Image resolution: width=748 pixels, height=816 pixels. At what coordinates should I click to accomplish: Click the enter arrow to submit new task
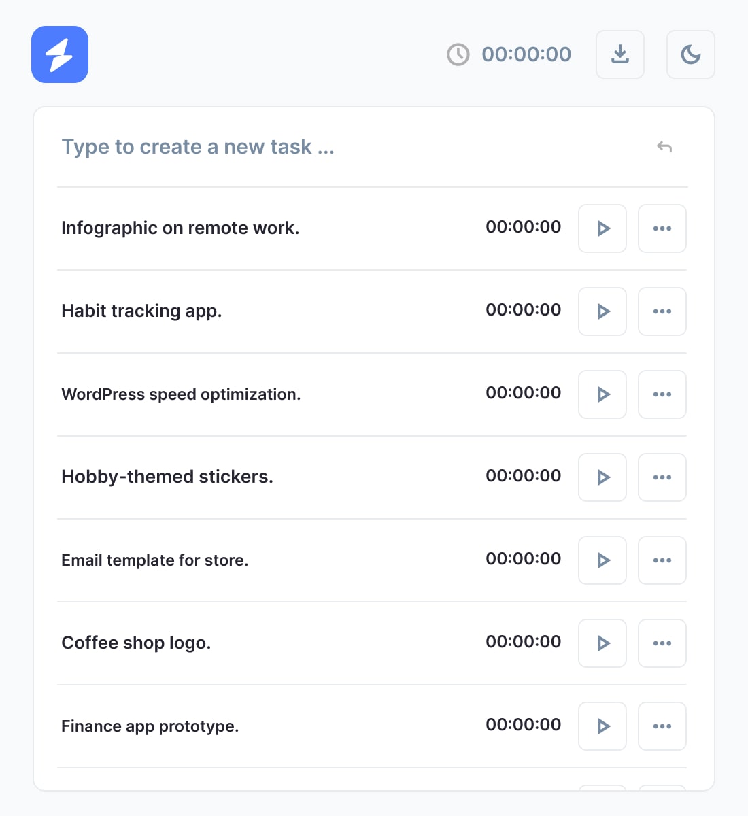click(664, 147)
